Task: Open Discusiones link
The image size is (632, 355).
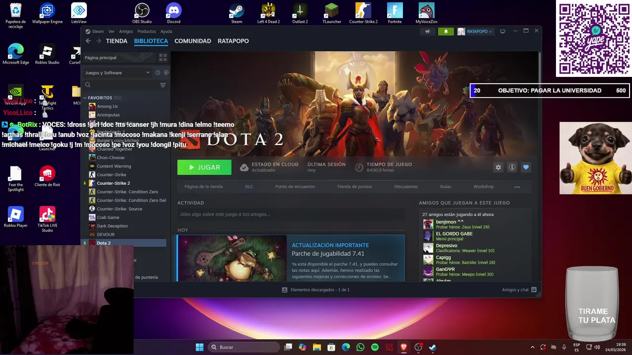Action: pos(406,186)
